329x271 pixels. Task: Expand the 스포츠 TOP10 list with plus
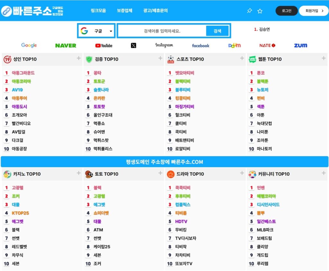[x=242, y=58]
